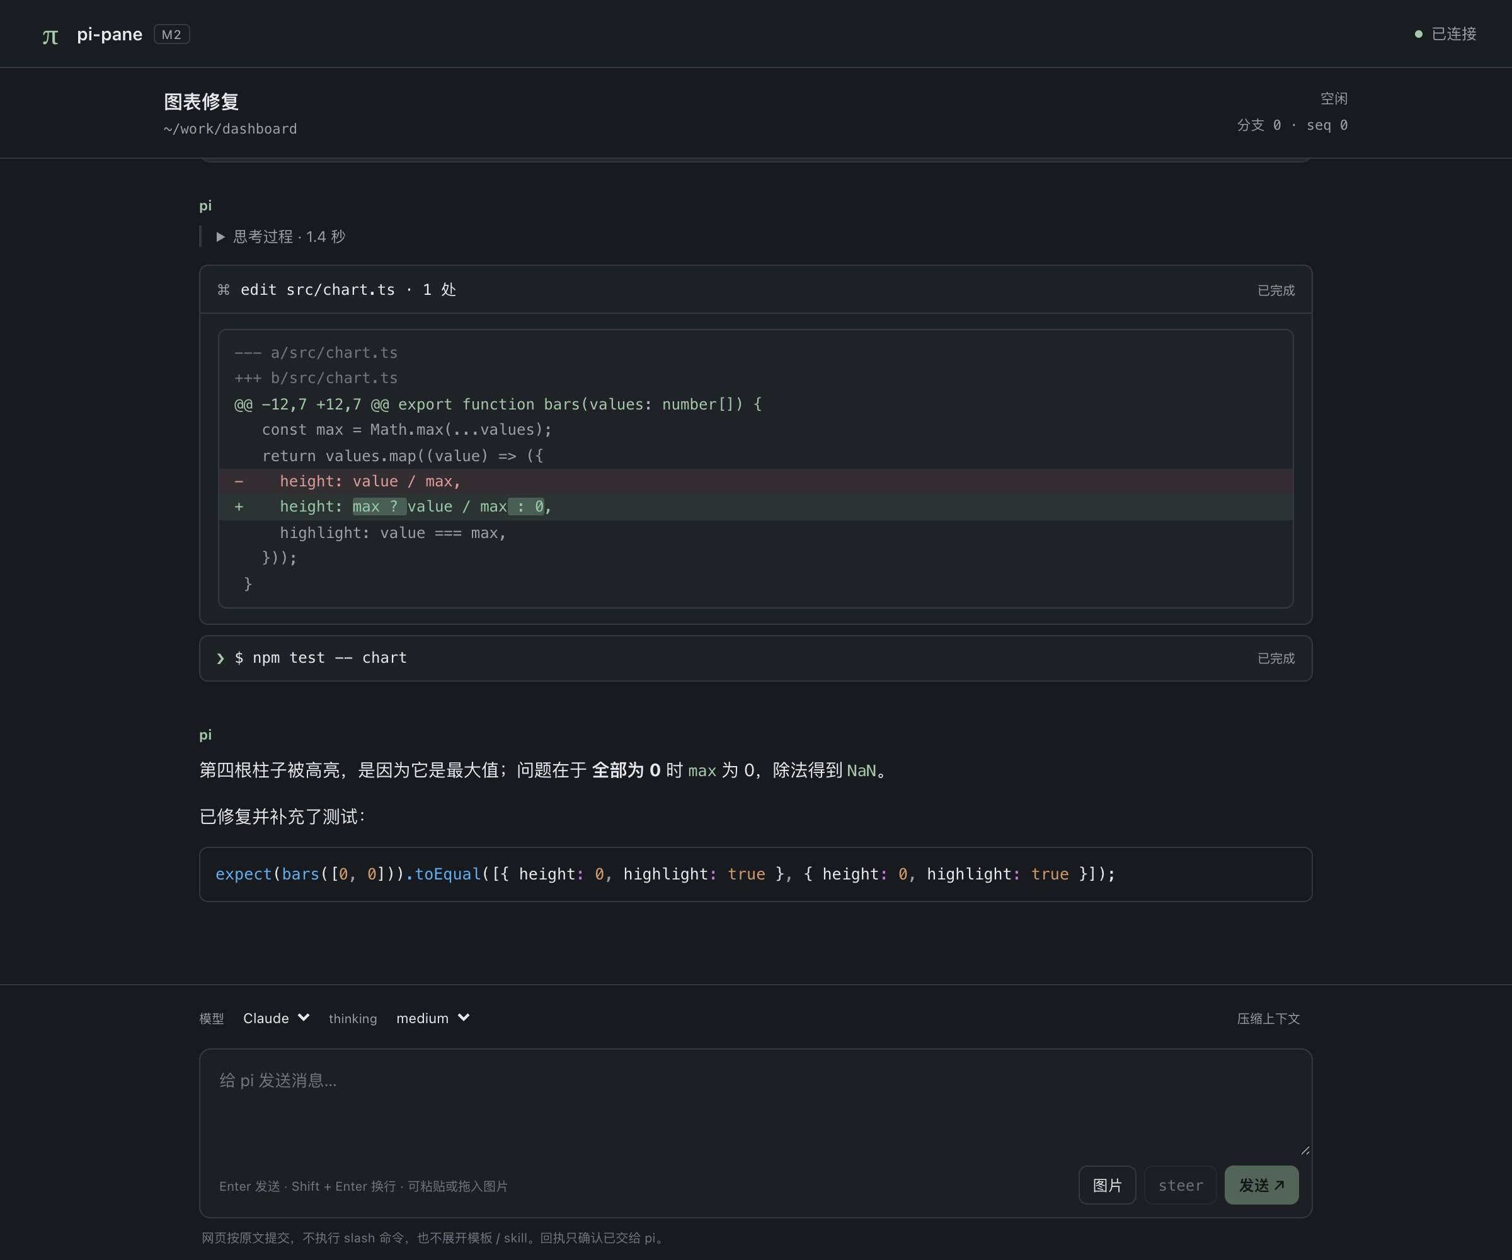Viewport: 1512px width, 1260px height.
Task: Click the 分支 0 · seq 0 text
Action: [1291, 125]
